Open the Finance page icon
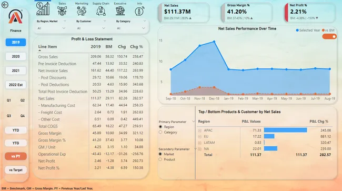This screenshot has width=342, height=191. click(x=43, y=9)
